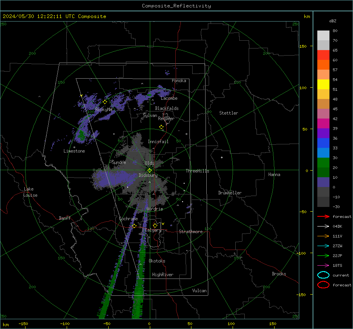The image size is (353, 329).
Task: Click the light blue swatch between 33 and 30
Action: pyautogui.click(x=323, y=153)
